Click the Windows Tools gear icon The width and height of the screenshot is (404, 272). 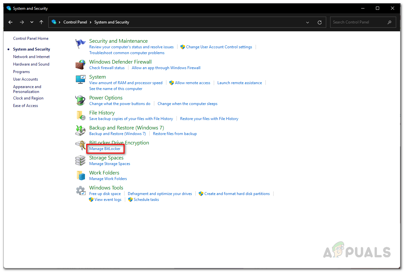80,190
